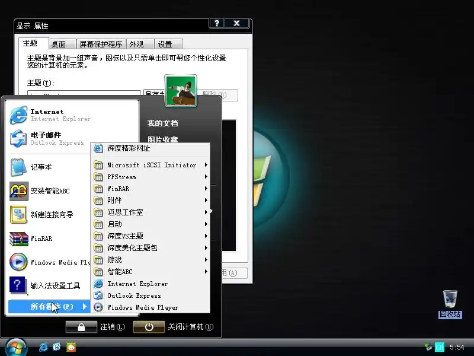The height and width of the screenshot is (356, 474).
Task: Click the taskbar clock 5:54
Action: (x=457, y=347)
